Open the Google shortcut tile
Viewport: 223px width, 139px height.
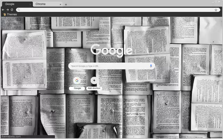(x=77, y=80)
